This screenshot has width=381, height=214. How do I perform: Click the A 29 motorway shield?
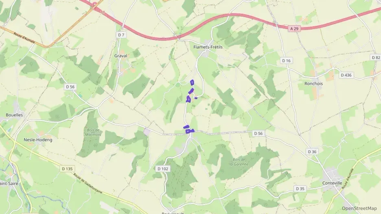294,28
